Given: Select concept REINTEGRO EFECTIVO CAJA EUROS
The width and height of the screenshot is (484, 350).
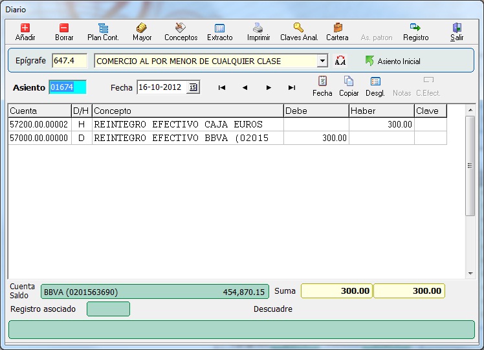Looking at the screenshot, I should (x=188, y=124).
